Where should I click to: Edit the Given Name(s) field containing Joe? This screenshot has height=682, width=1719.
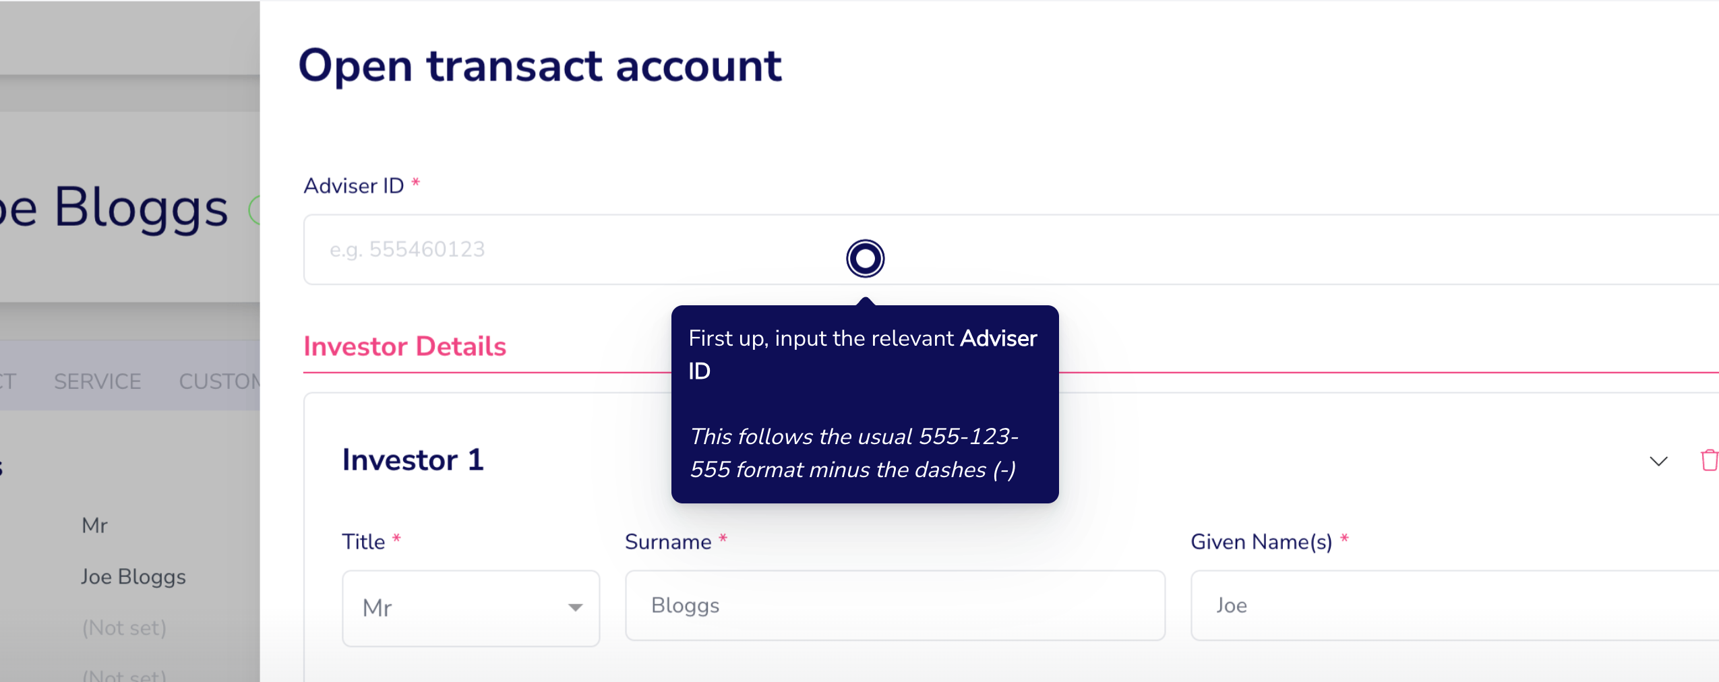1455,605
